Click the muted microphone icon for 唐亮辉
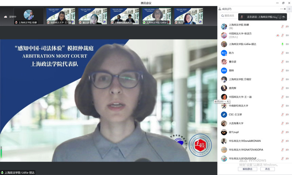This screenshot has height=175, width=292. tap(282, 88)
